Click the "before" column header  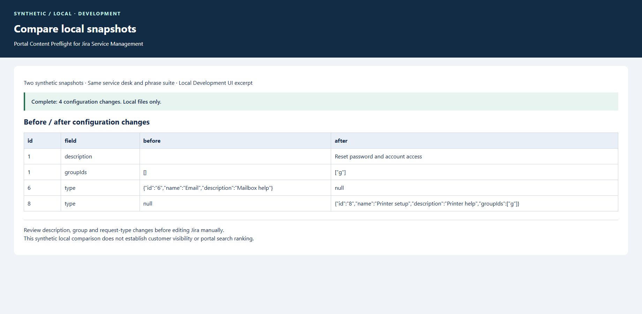[x=235, y=141]
